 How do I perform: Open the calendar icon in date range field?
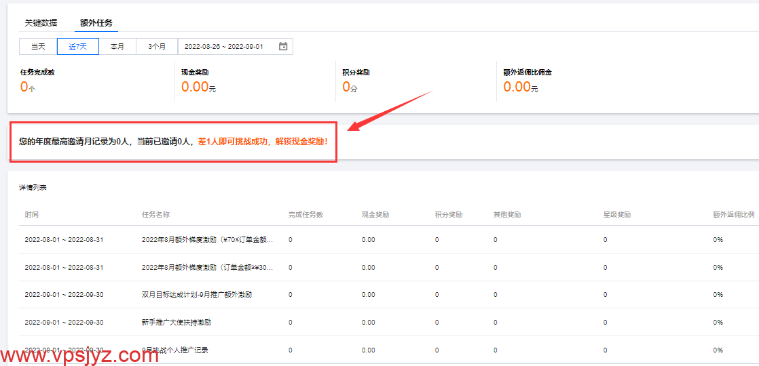(x=283, y=46)
